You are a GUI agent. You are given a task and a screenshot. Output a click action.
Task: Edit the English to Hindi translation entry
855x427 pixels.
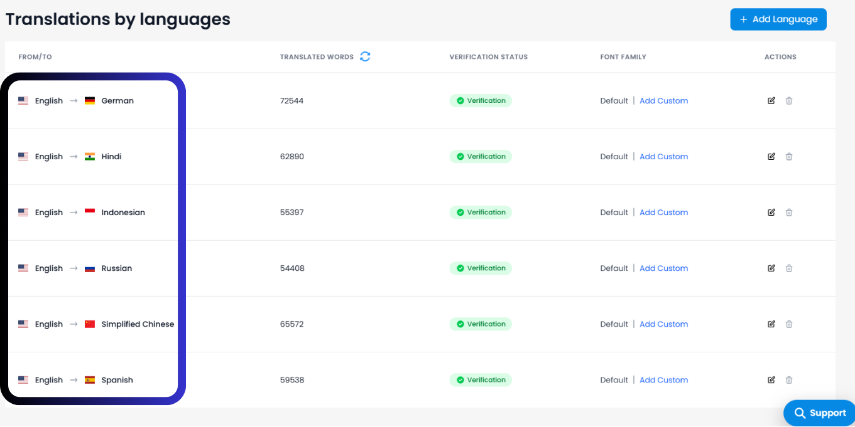(x=771, y=156)
